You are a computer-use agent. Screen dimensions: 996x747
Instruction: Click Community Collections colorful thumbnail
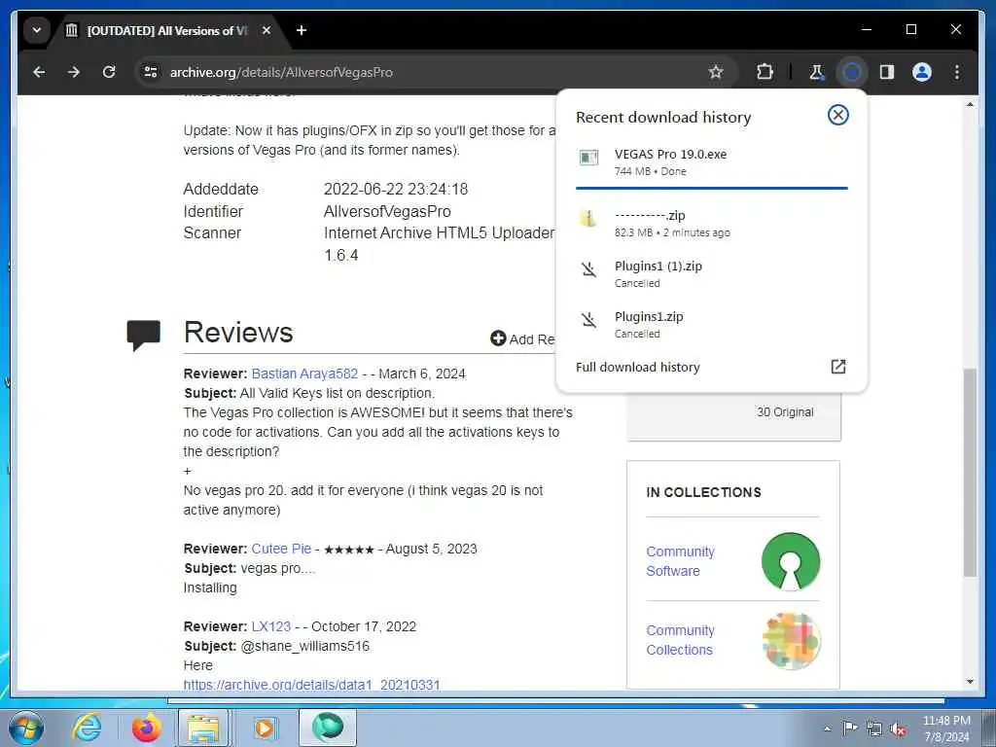tap(791, 640)
